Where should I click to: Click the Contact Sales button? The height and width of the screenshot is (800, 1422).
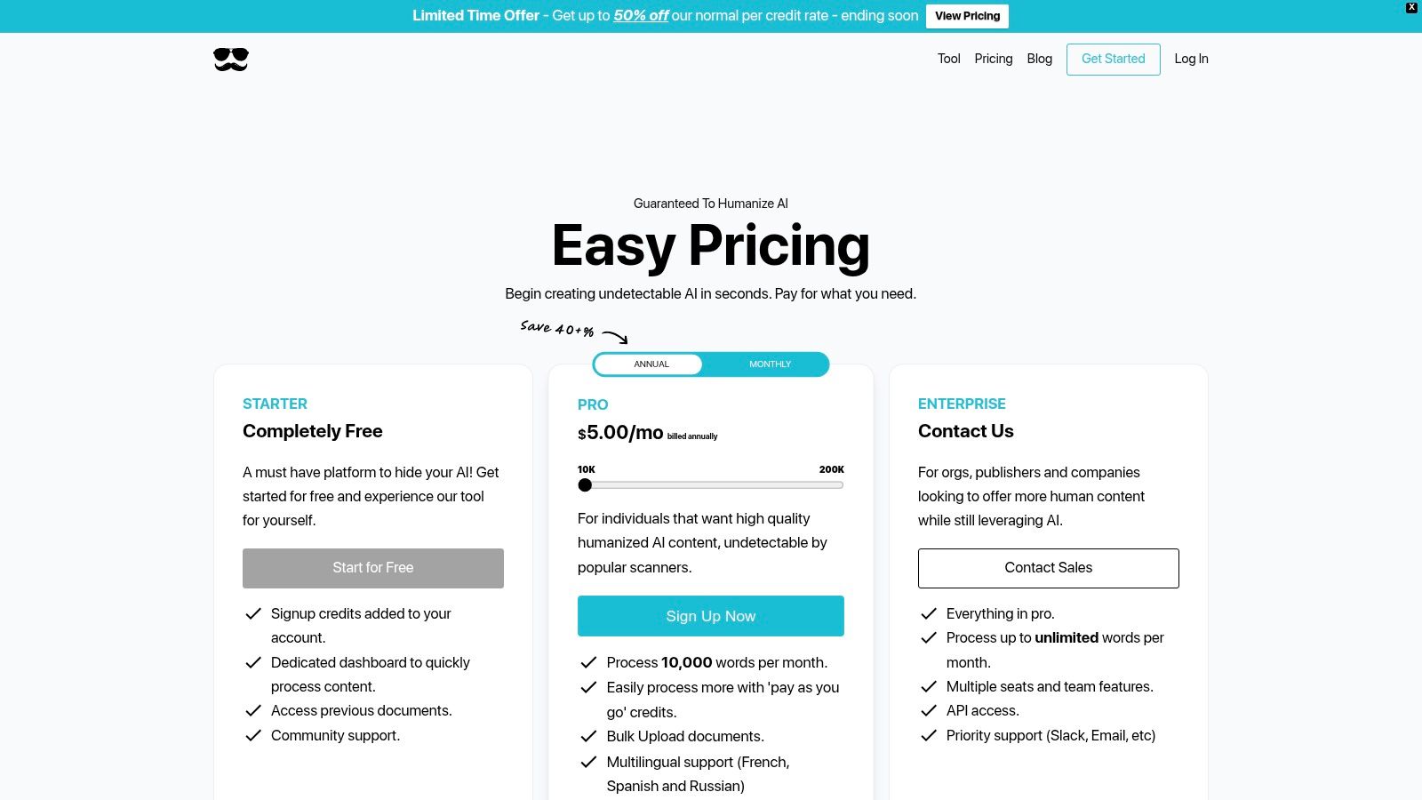pos(1048,568)
